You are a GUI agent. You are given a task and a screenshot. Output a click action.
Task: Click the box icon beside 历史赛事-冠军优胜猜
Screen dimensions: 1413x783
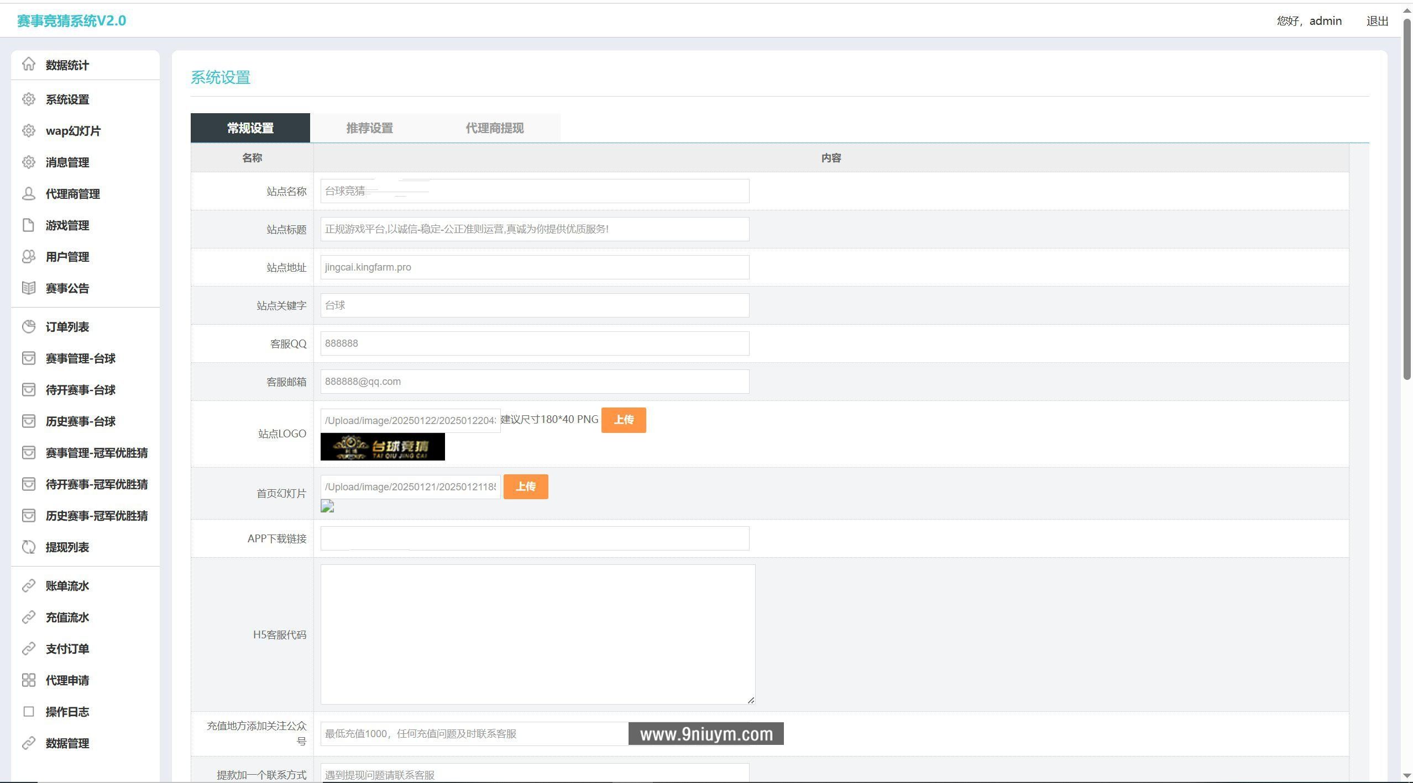[x=29, y=516]
